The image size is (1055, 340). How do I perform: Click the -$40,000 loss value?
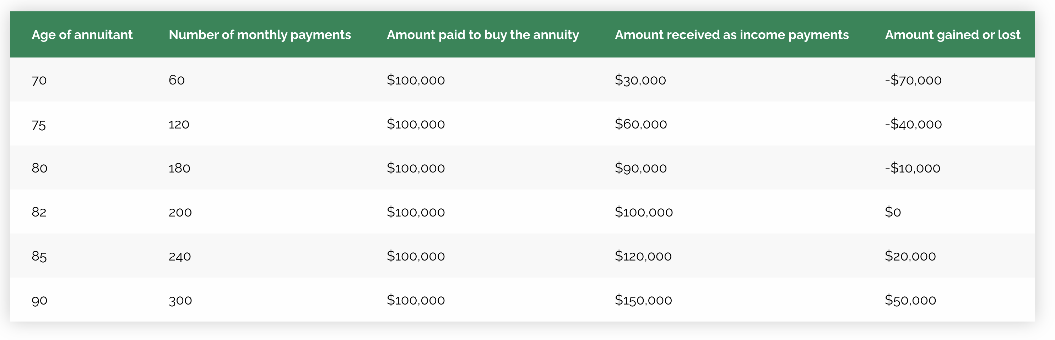point(913,124)
